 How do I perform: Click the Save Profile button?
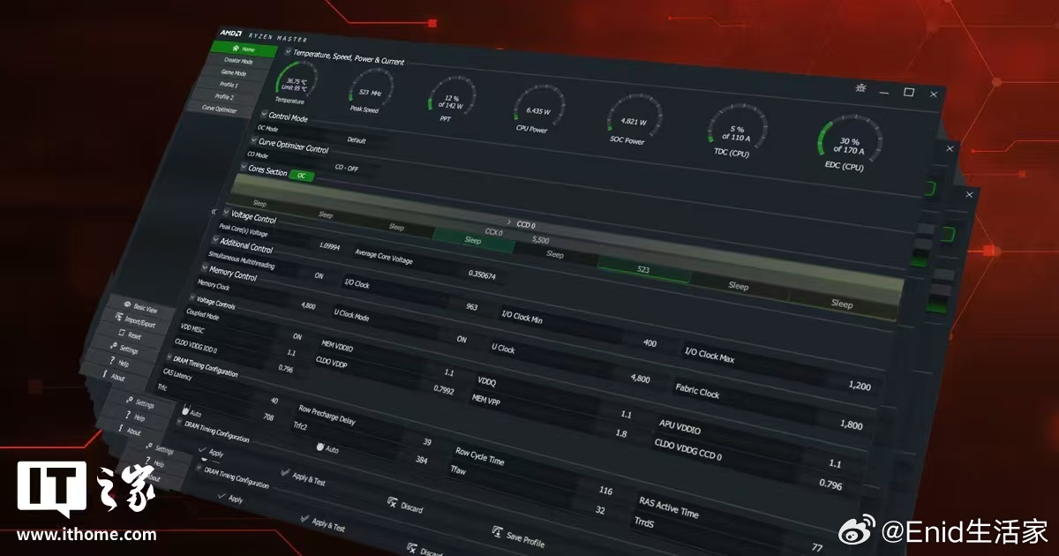[519, 537]
